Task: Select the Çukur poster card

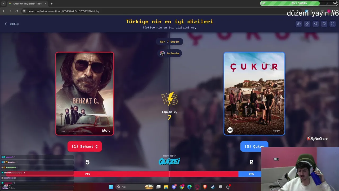Action: pyautogui.click(x=254, y=94)
